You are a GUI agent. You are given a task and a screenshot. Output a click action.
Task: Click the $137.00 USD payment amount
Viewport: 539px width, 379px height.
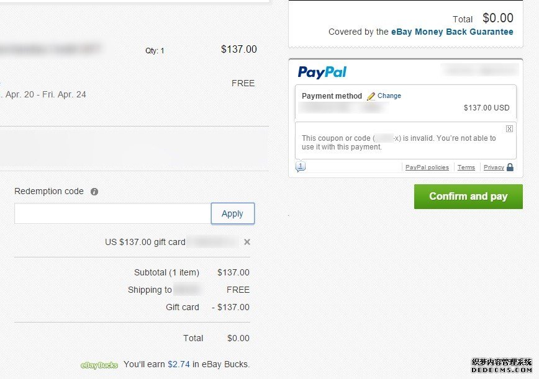[x=486, y=108]
